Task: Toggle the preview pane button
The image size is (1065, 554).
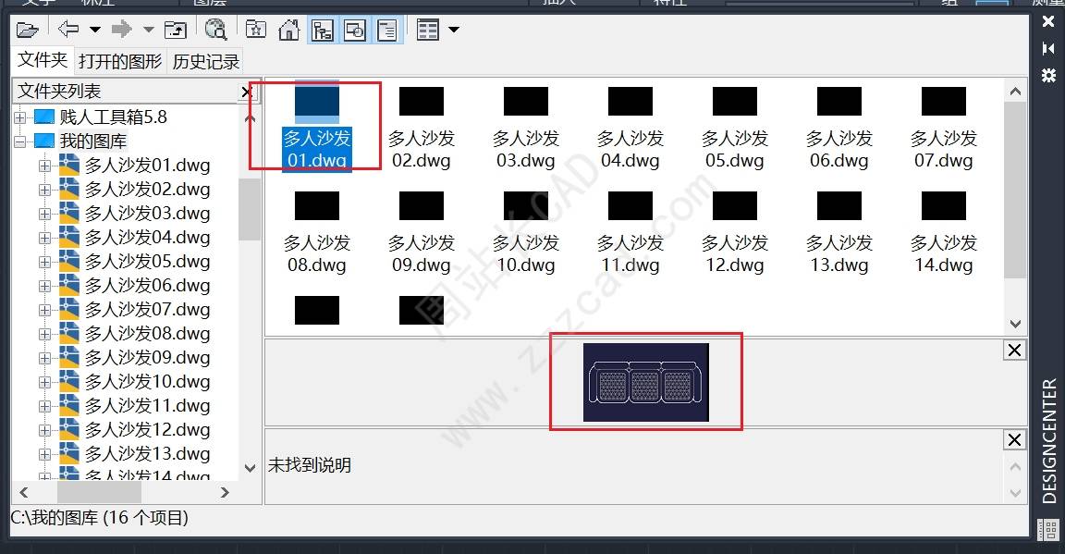Action: (x=355, y=30)
